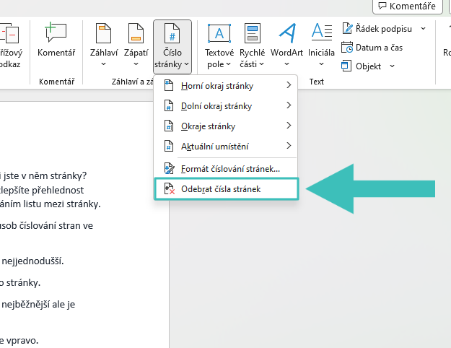Open the WordArt gallery
Viewport: 451px width, 348px height.
click(x=286, y=45)
